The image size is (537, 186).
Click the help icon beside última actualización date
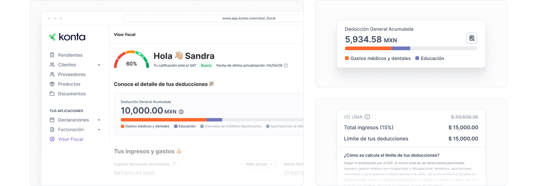point(286,65)
